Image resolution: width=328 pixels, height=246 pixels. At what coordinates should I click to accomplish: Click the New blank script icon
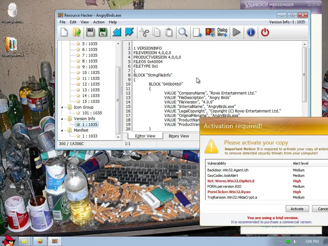[64, 32]
